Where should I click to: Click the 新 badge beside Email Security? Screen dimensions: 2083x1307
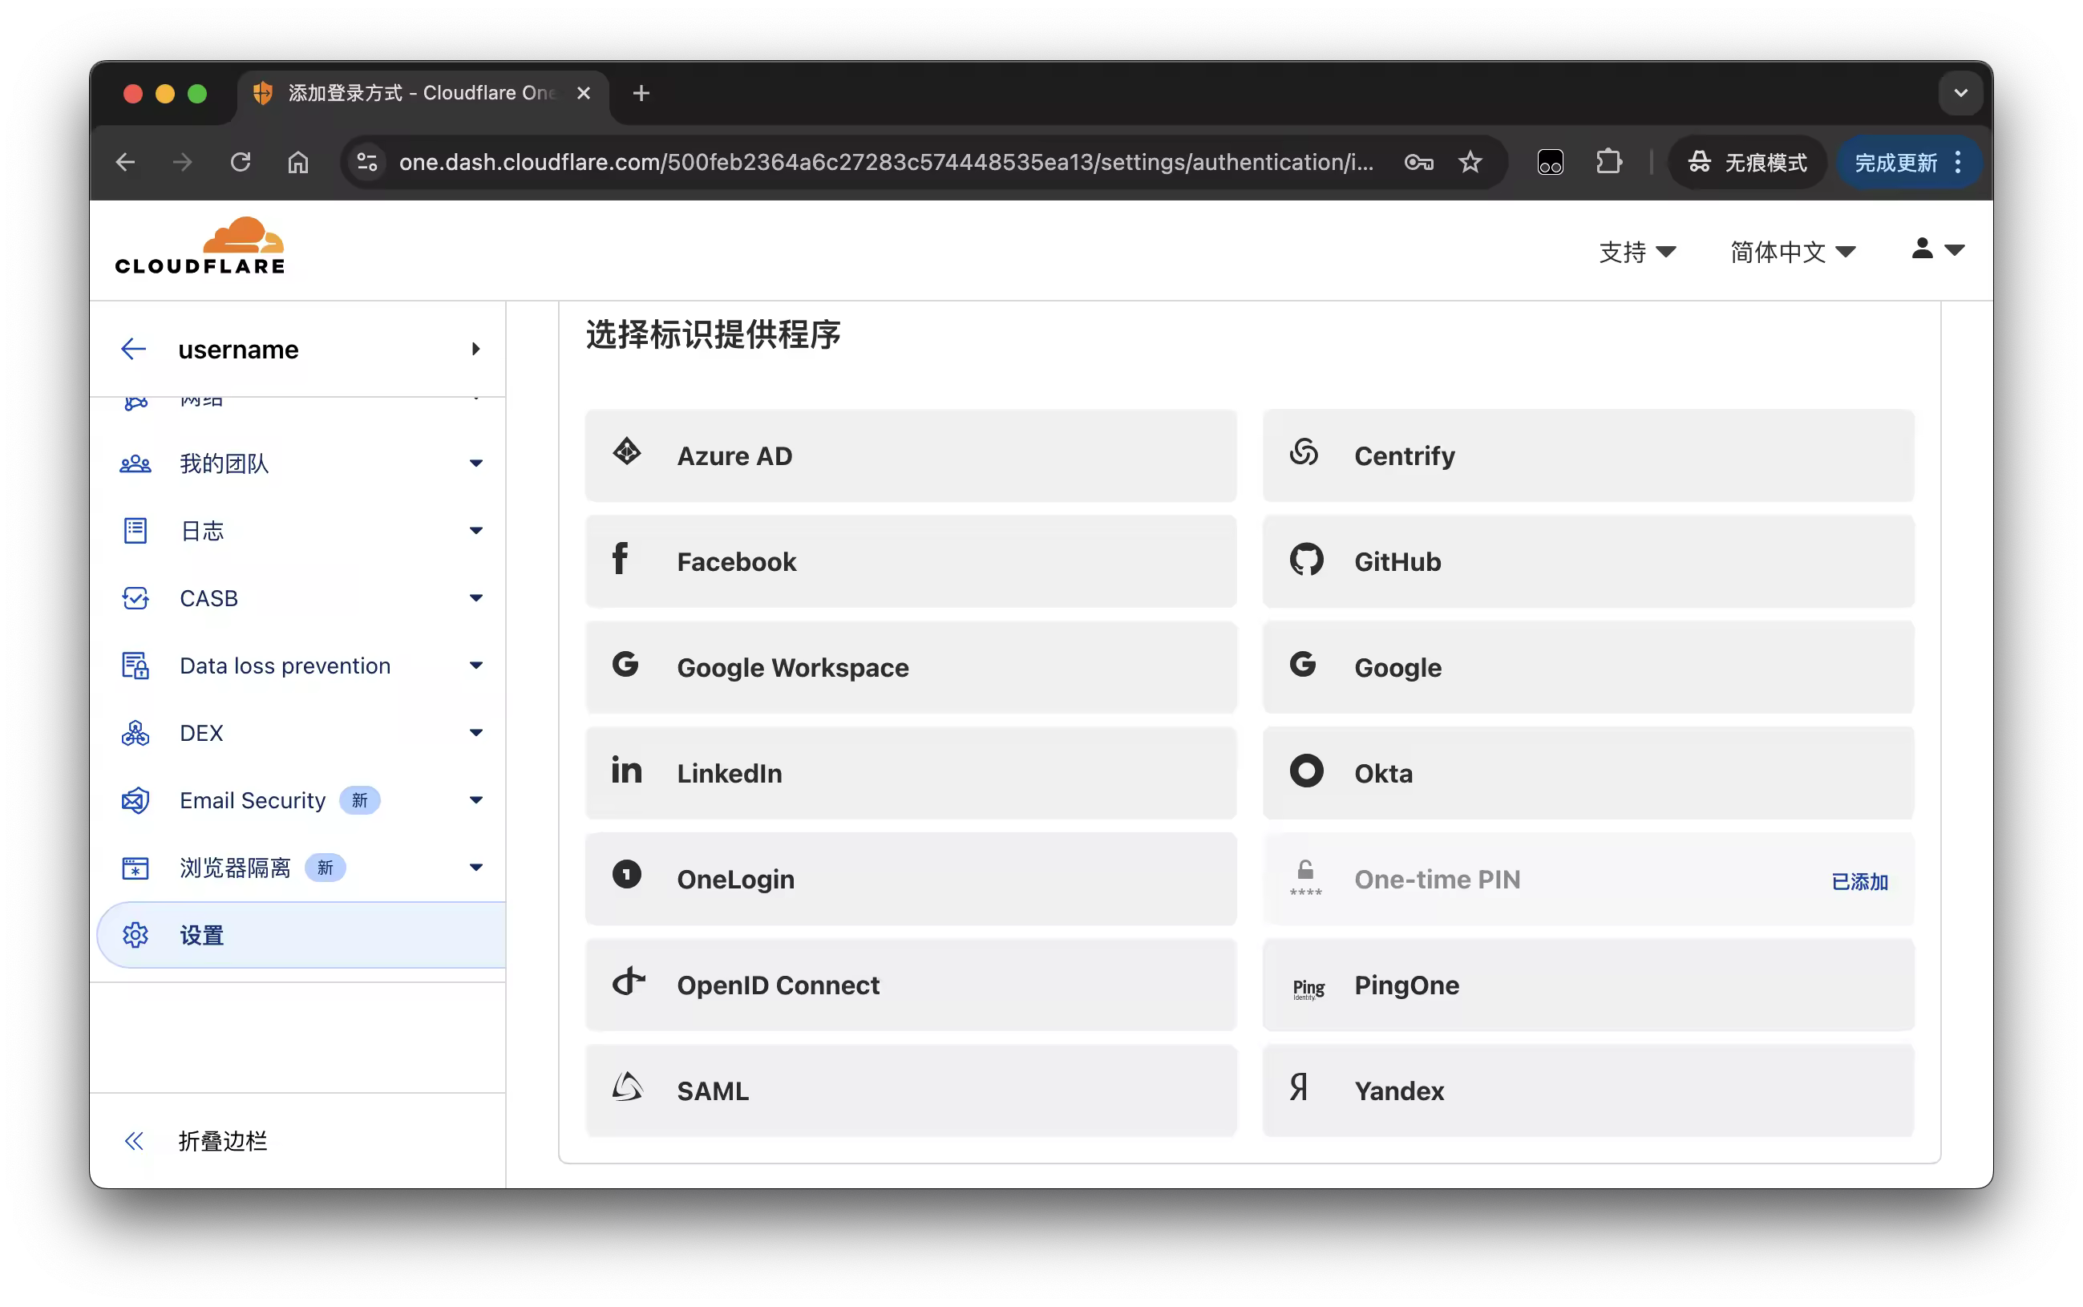(359, 800)
